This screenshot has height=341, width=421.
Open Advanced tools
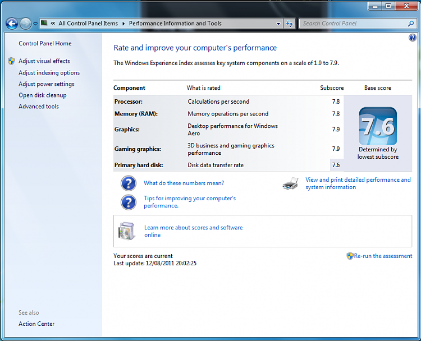[x=39, y=107]
